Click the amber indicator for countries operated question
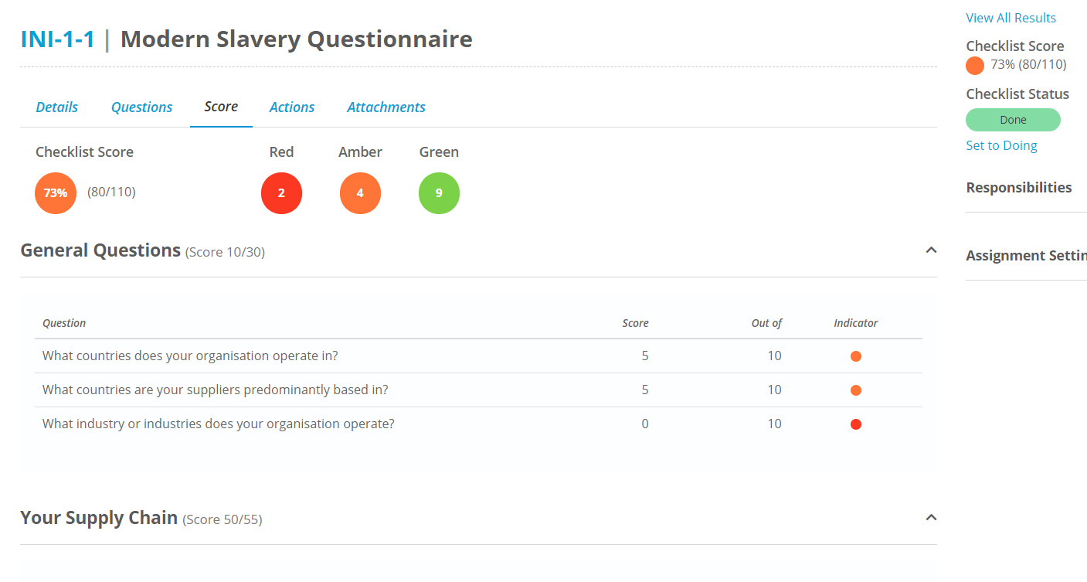This screenshot has width=1087, height=582. coord(855,356)
